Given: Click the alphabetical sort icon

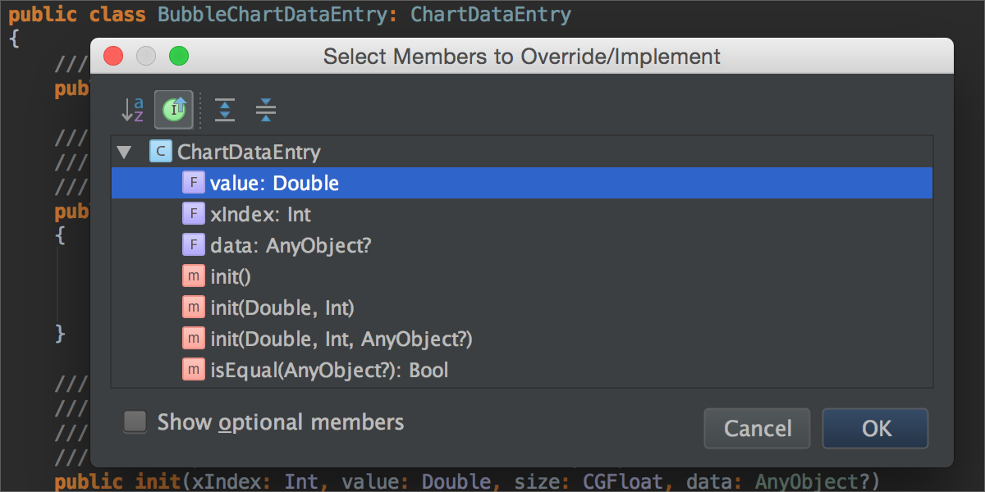Looking at the screenshot, I should (132, 109).
